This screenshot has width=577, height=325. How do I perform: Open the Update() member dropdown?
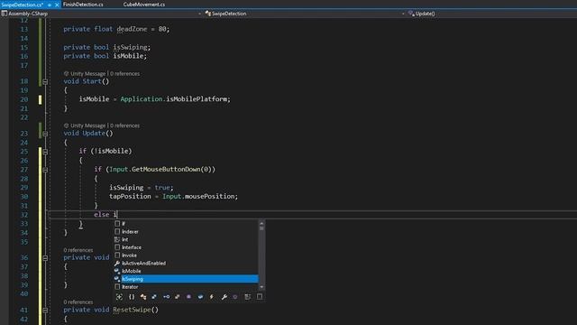click(425, 14)
